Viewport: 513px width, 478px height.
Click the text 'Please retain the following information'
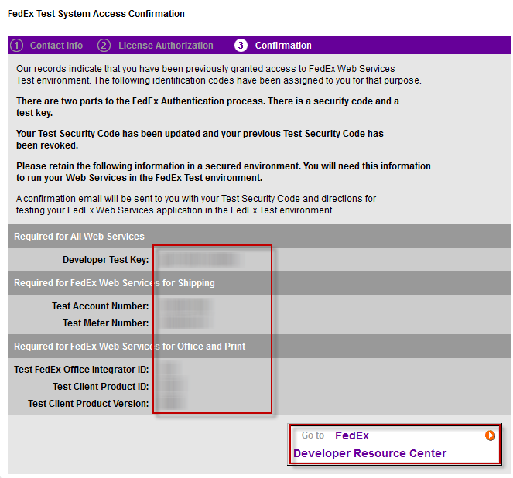tap(224, 172)
